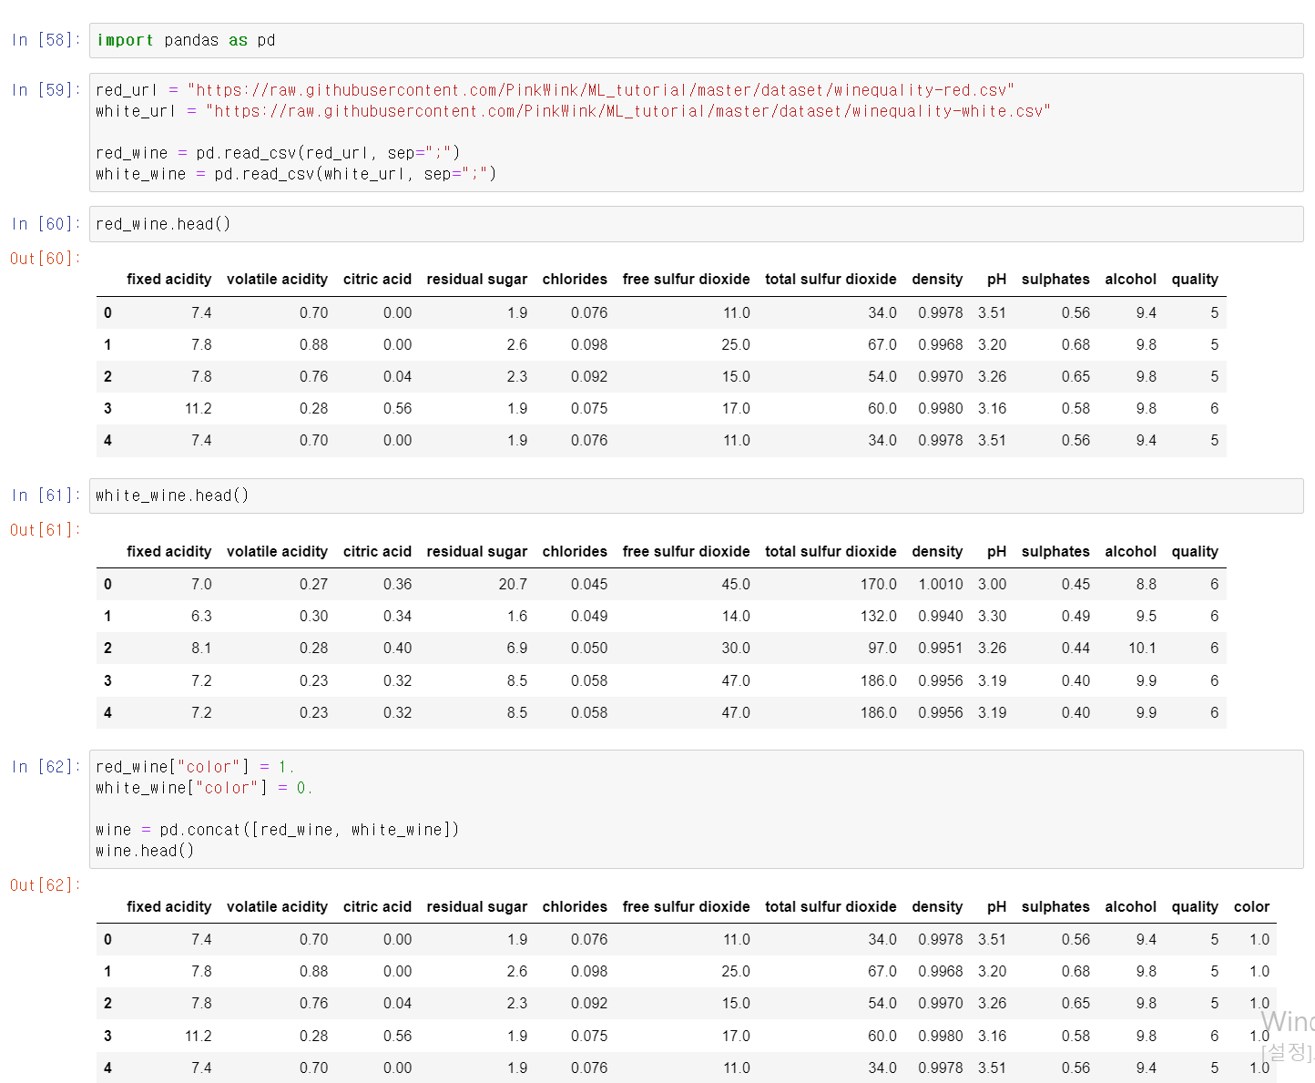Click the Out[61] output prompt

(45, 530)
